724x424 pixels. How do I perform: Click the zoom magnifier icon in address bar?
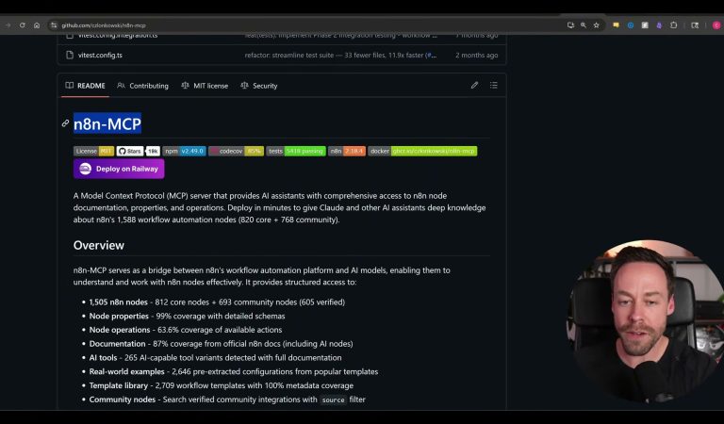(584, 25)
